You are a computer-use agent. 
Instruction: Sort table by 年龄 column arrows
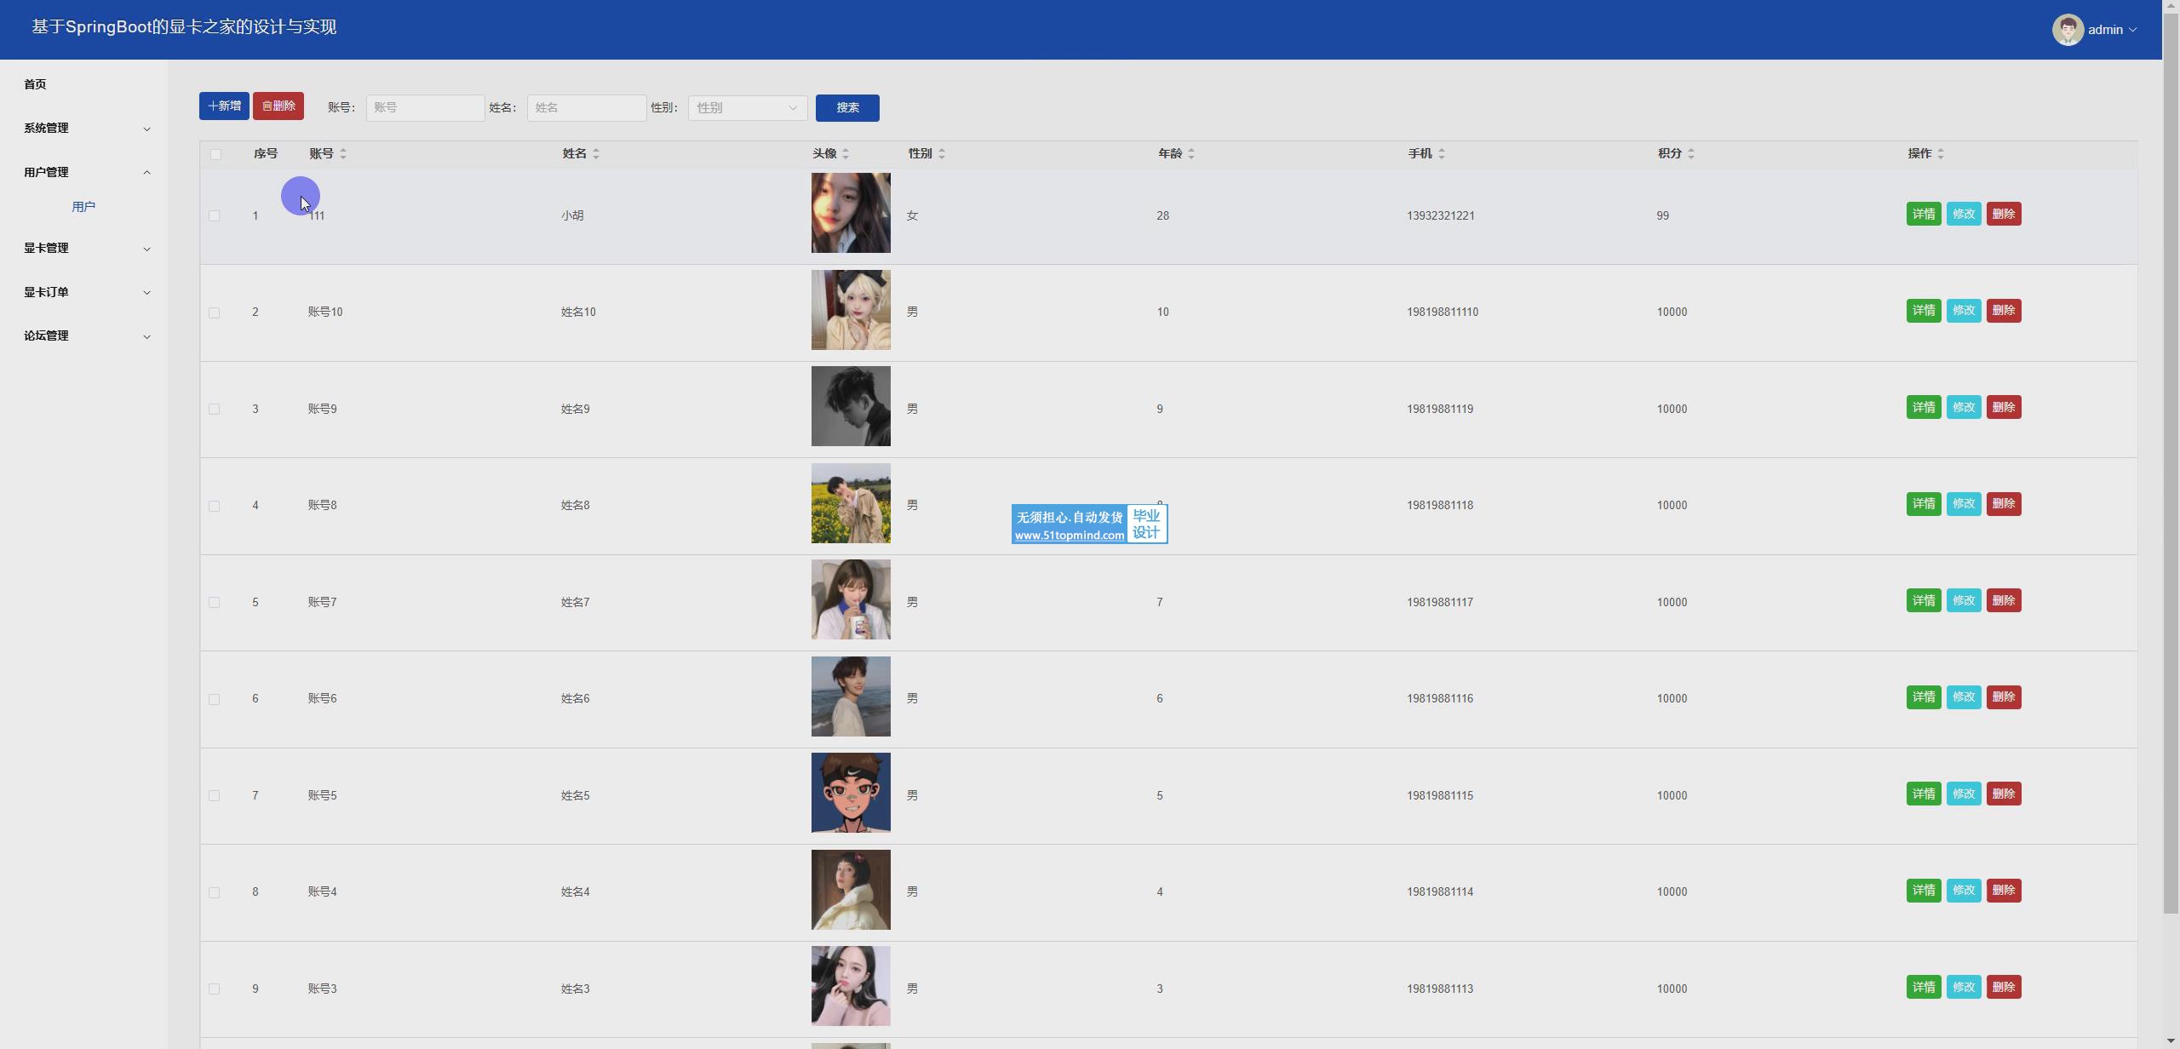(x=1191, y=154)
